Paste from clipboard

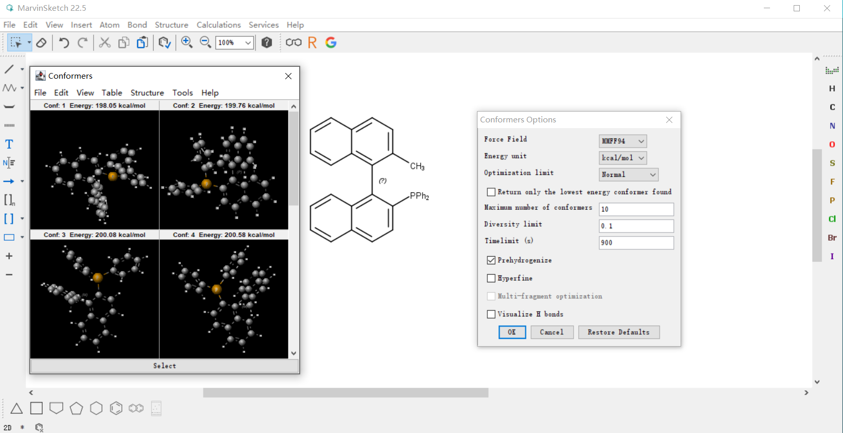coord(142,43)
